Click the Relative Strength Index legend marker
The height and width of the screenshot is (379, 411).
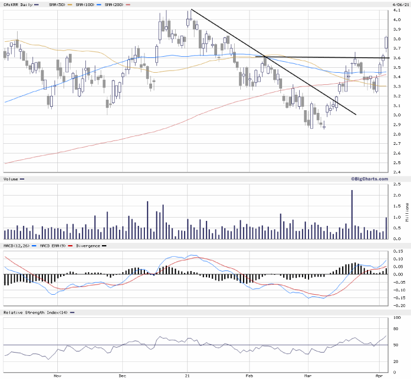pos(73,312)
